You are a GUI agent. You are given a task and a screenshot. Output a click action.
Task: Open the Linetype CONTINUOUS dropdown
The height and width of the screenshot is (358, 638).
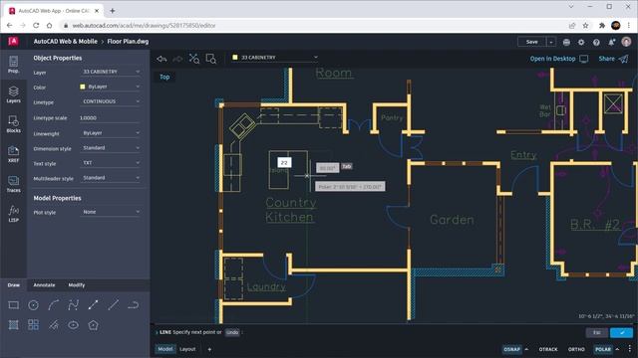coord(111,101)
